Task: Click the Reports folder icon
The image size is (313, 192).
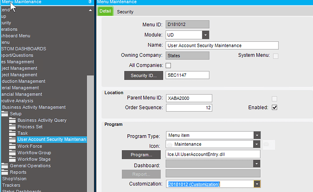Action: tap(5, 172)
